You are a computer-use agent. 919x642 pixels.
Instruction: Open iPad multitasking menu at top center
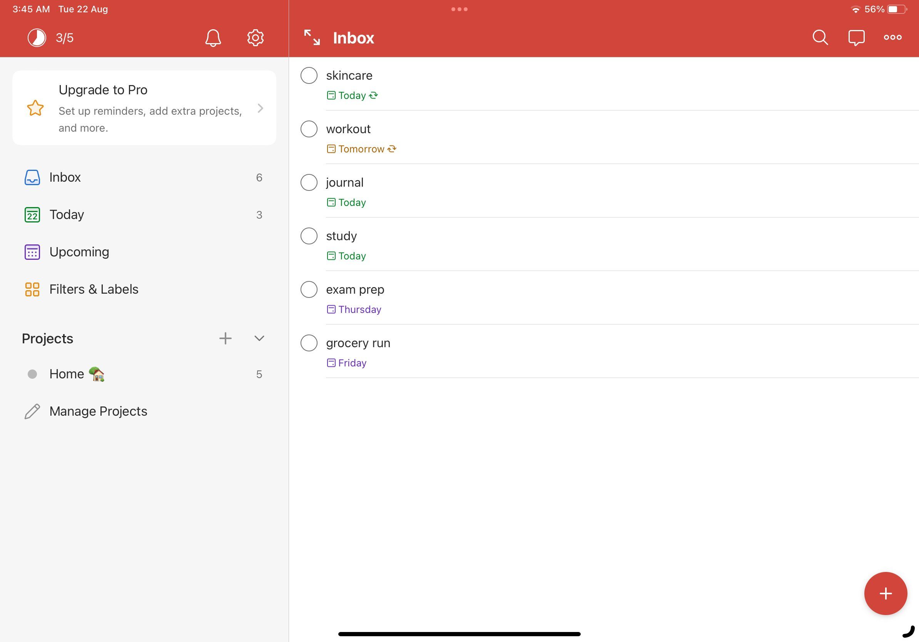459,9
